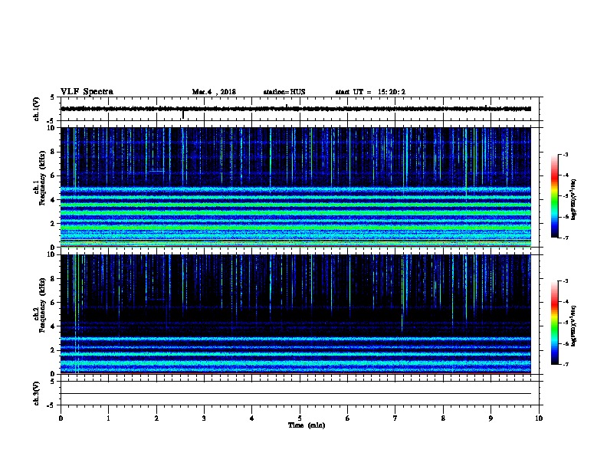607x469 pixels.
Task: Click the time axis tick label "3"
Action: 204,418
